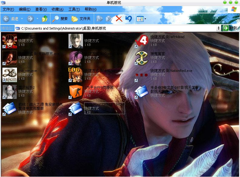The image size is (240, 177).
Task: Click the 175平台FPS类游戏 name text
Action: click(99, 88)
